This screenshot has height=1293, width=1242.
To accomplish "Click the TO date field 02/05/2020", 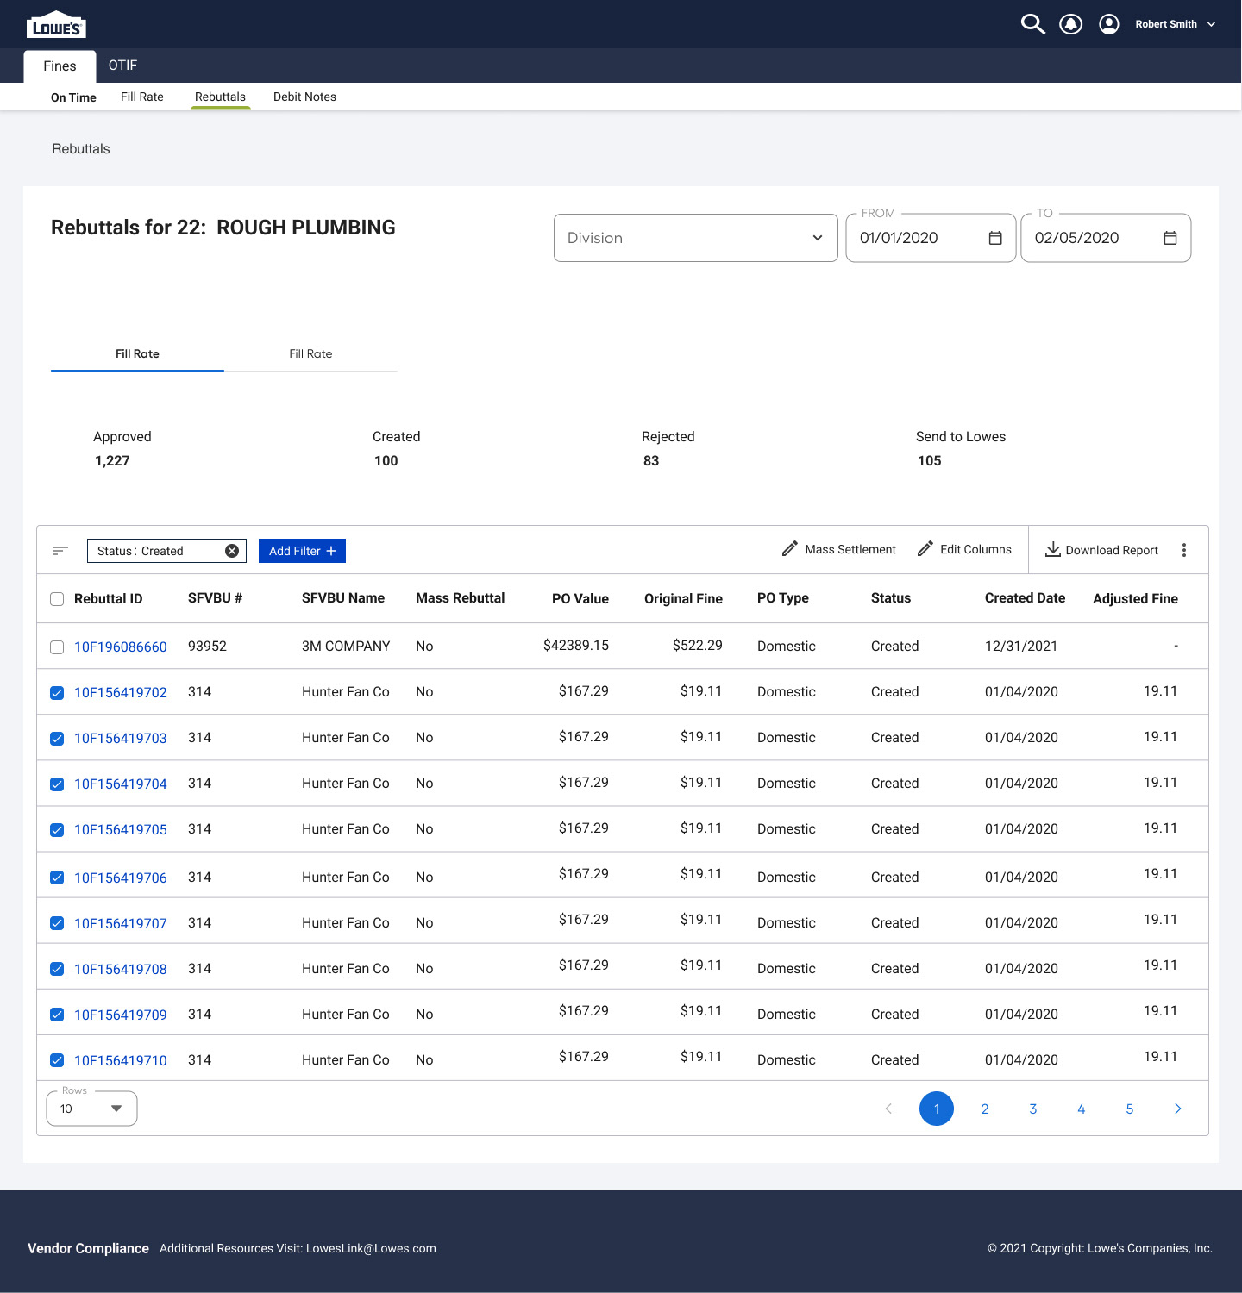I will pos(1106,238).
